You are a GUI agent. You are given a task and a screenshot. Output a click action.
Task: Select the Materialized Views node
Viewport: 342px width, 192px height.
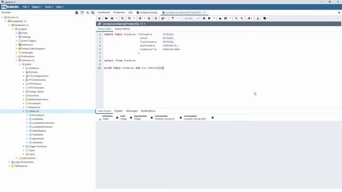click(x=38, y=100)
